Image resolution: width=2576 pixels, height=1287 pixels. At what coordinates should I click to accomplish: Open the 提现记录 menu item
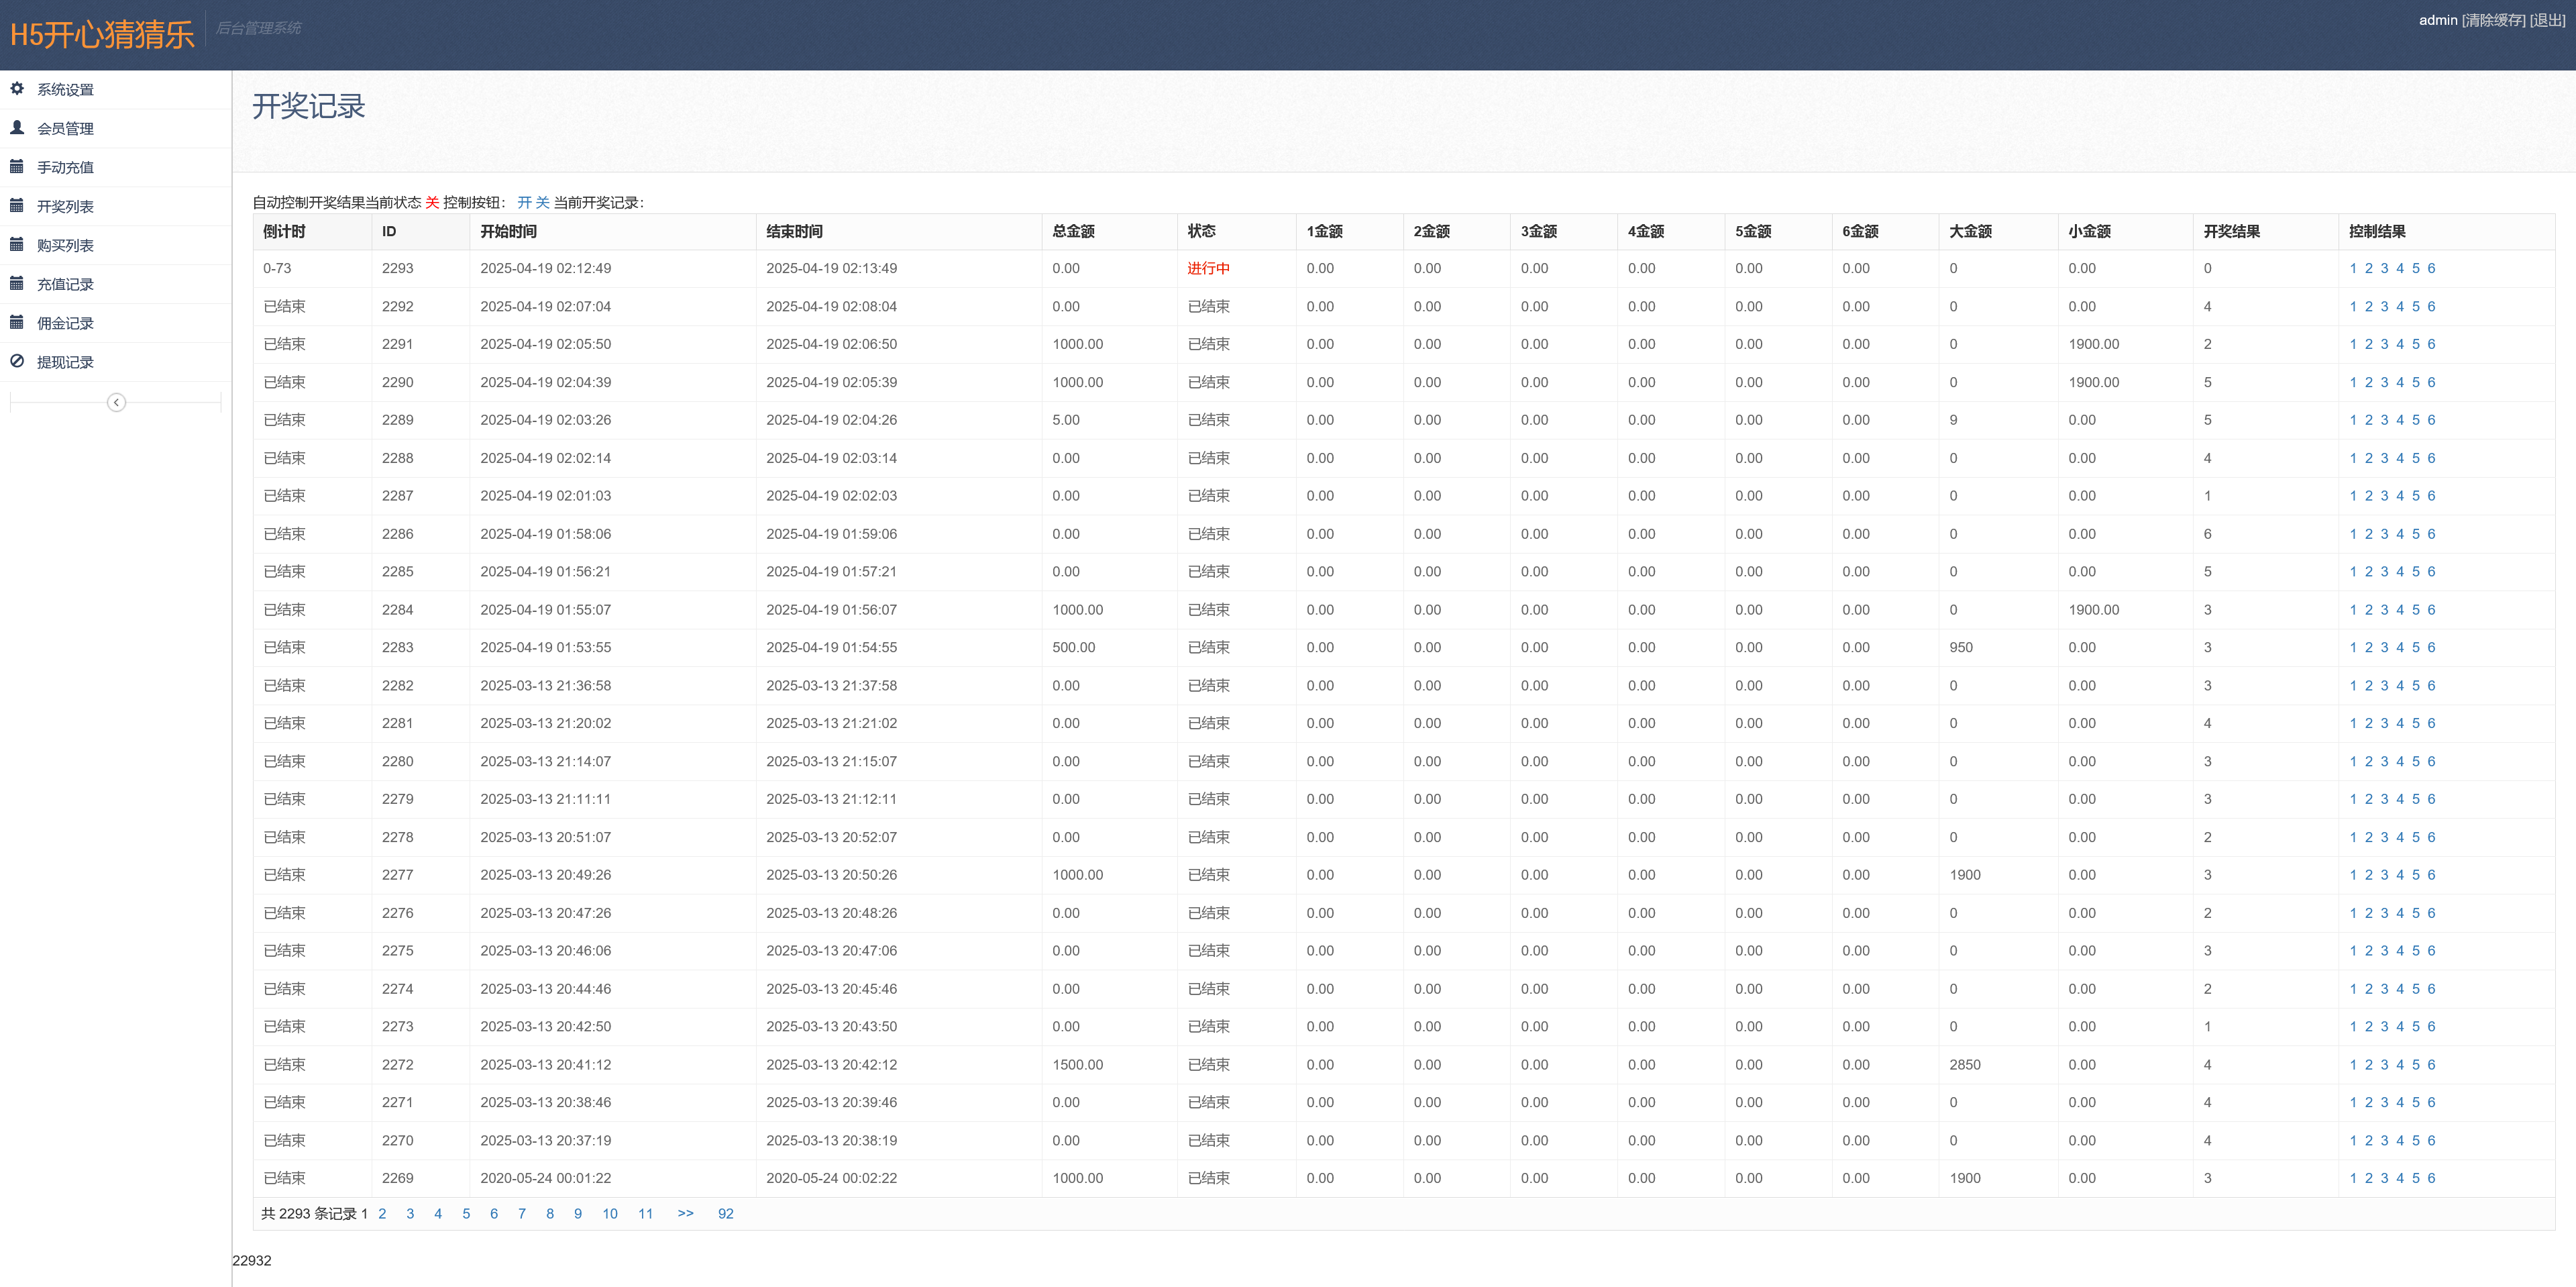point(65,363)
